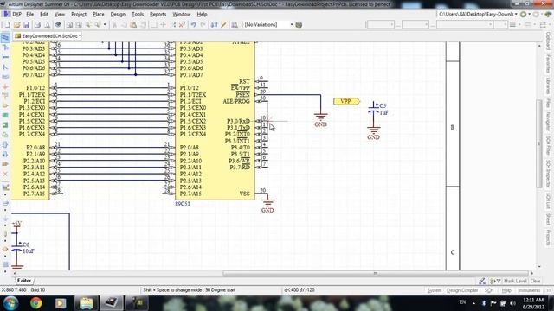Click the Redo arrow icon
The height and width of the screenshot is (311, 554).
click(203, 25)
